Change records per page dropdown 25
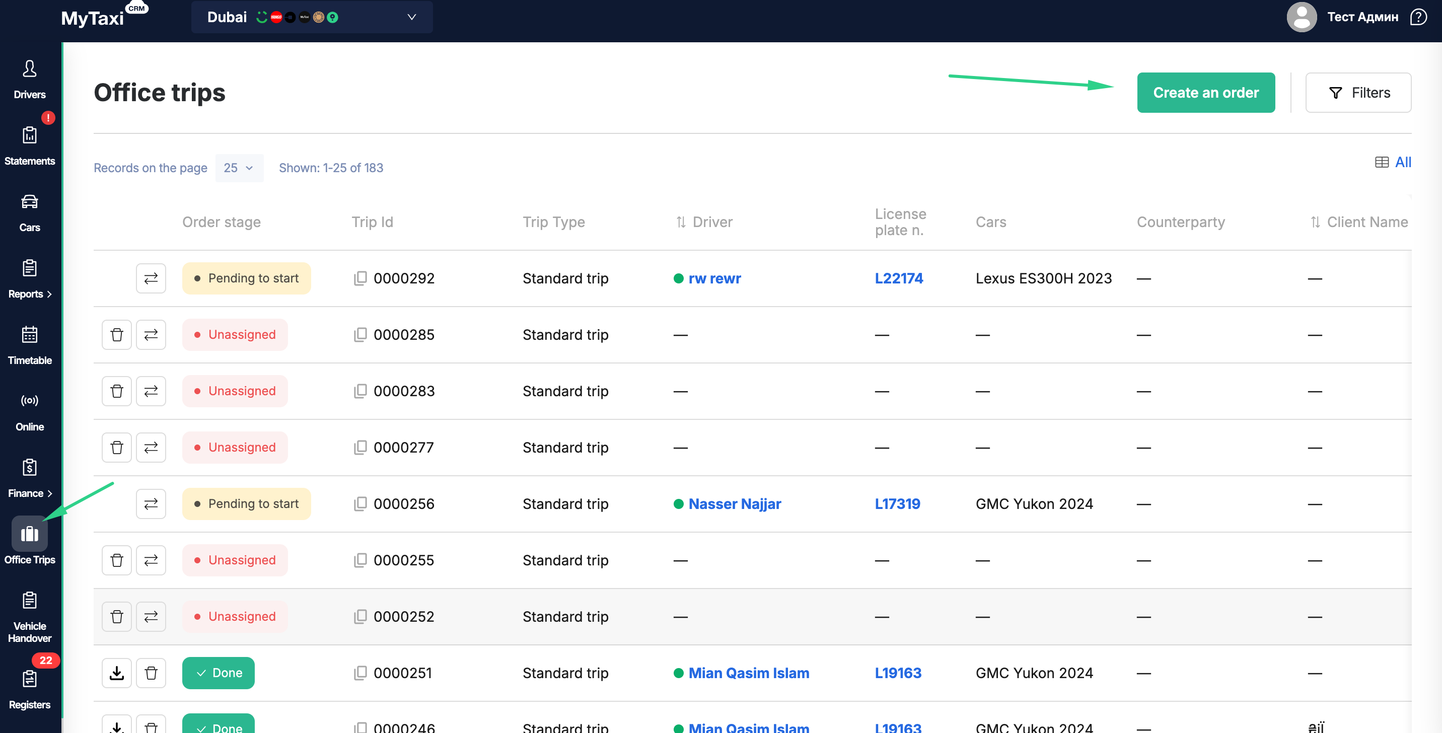Screen dimensions: 1442x733 coord(239,168)
